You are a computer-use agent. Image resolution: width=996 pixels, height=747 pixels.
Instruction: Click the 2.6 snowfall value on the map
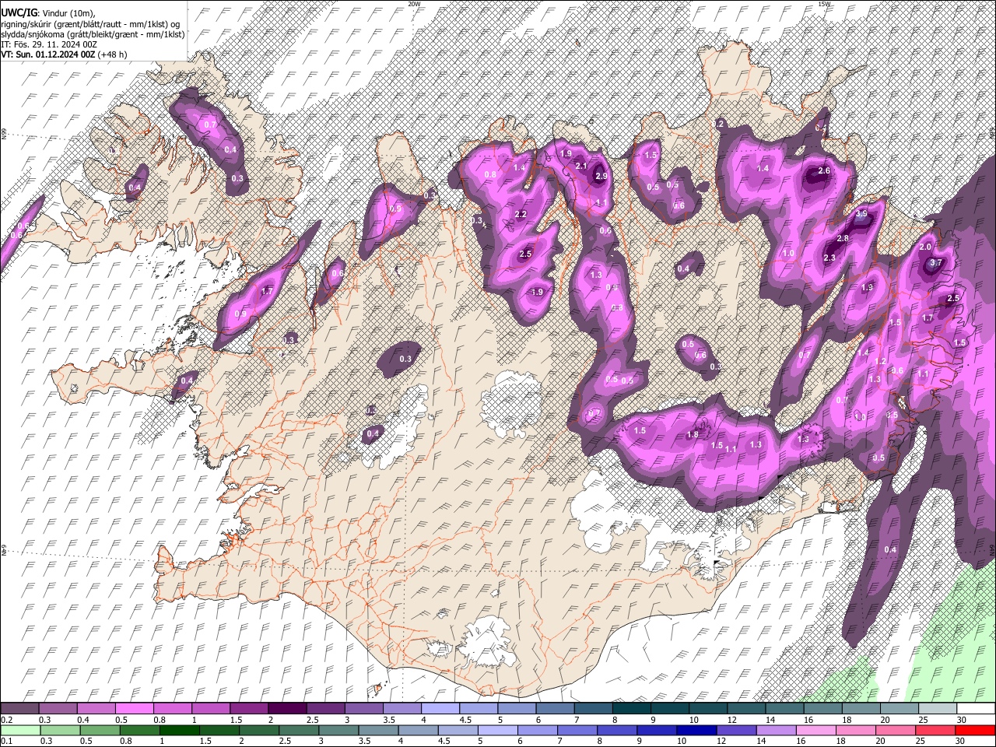click(825, 170)
